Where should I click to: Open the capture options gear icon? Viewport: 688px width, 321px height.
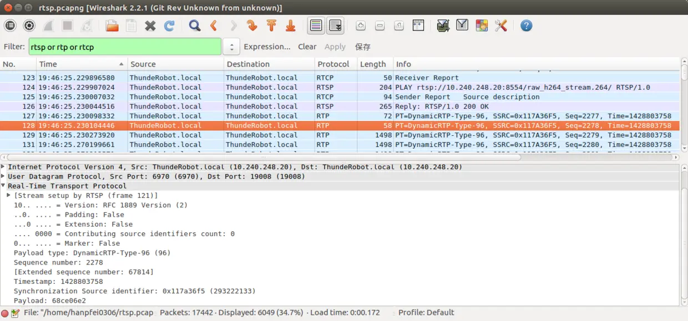(29, 26)
